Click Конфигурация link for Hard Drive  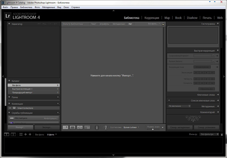[x=51, y=118]
